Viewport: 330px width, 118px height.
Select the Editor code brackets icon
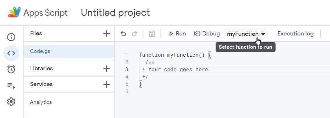(x=11, y=53)
